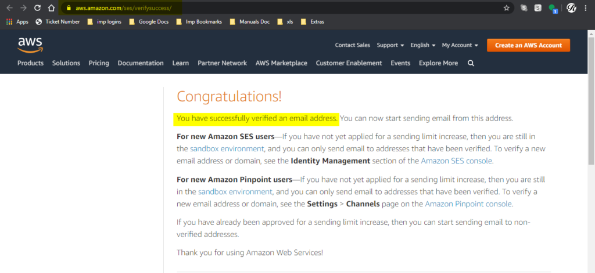Bookmark this page with the star icon
The image size is (595, 273).
506,8
